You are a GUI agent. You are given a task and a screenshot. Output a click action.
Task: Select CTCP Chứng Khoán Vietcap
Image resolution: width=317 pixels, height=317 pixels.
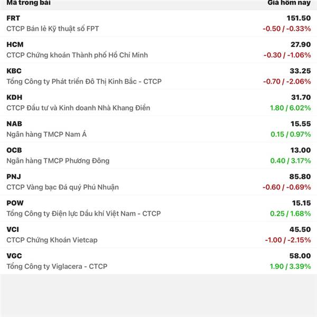click(52, 240)
